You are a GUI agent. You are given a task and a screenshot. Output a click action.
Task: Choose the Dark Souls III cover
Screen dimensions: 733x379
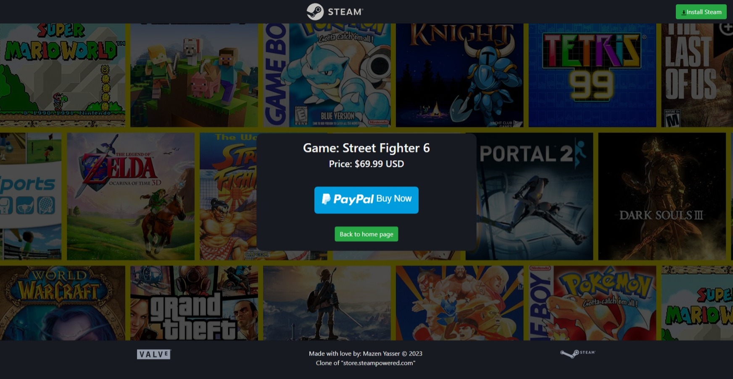(662, 196)
